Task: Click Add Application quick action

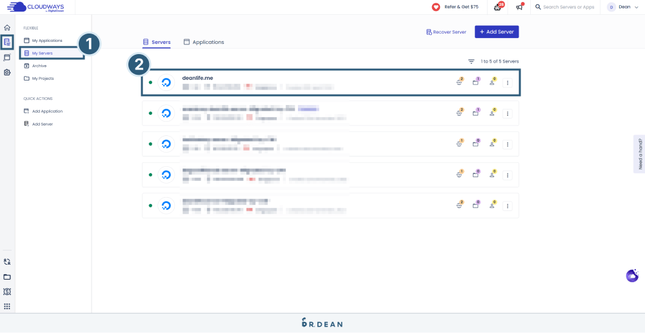Action: tap(43, 111)
